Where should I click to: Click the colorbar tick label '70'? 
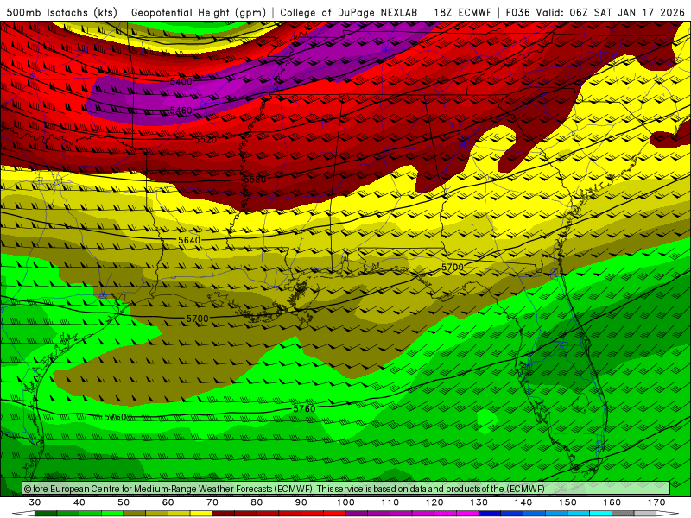coord(212,502)
